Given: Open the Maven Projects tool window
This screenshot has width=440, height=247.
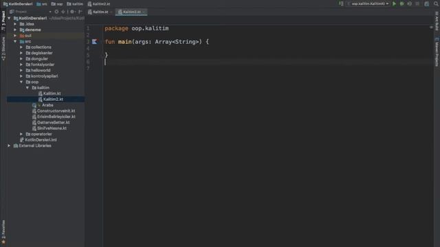Looking at the screenshot, I should [437, 52].
